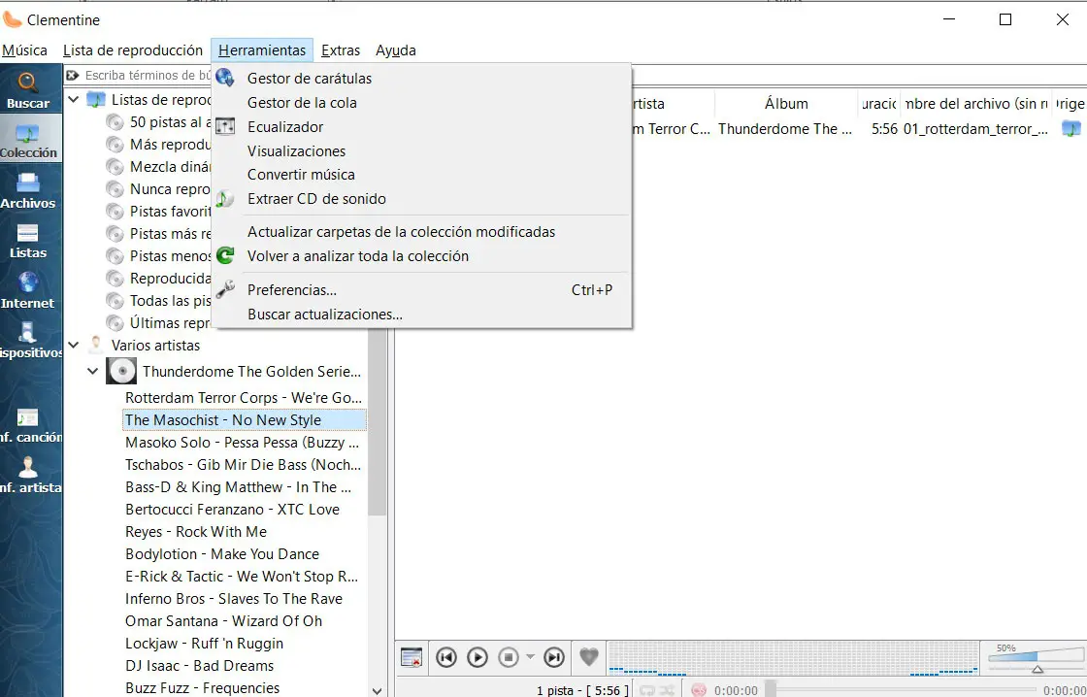
Task: Collapse the Varios artistas tree node
Action: pos(74,345)
